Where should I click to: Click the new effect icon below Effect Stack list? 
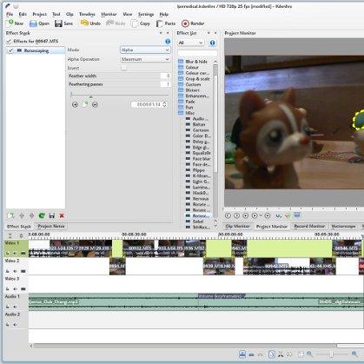tap(10, 215)
